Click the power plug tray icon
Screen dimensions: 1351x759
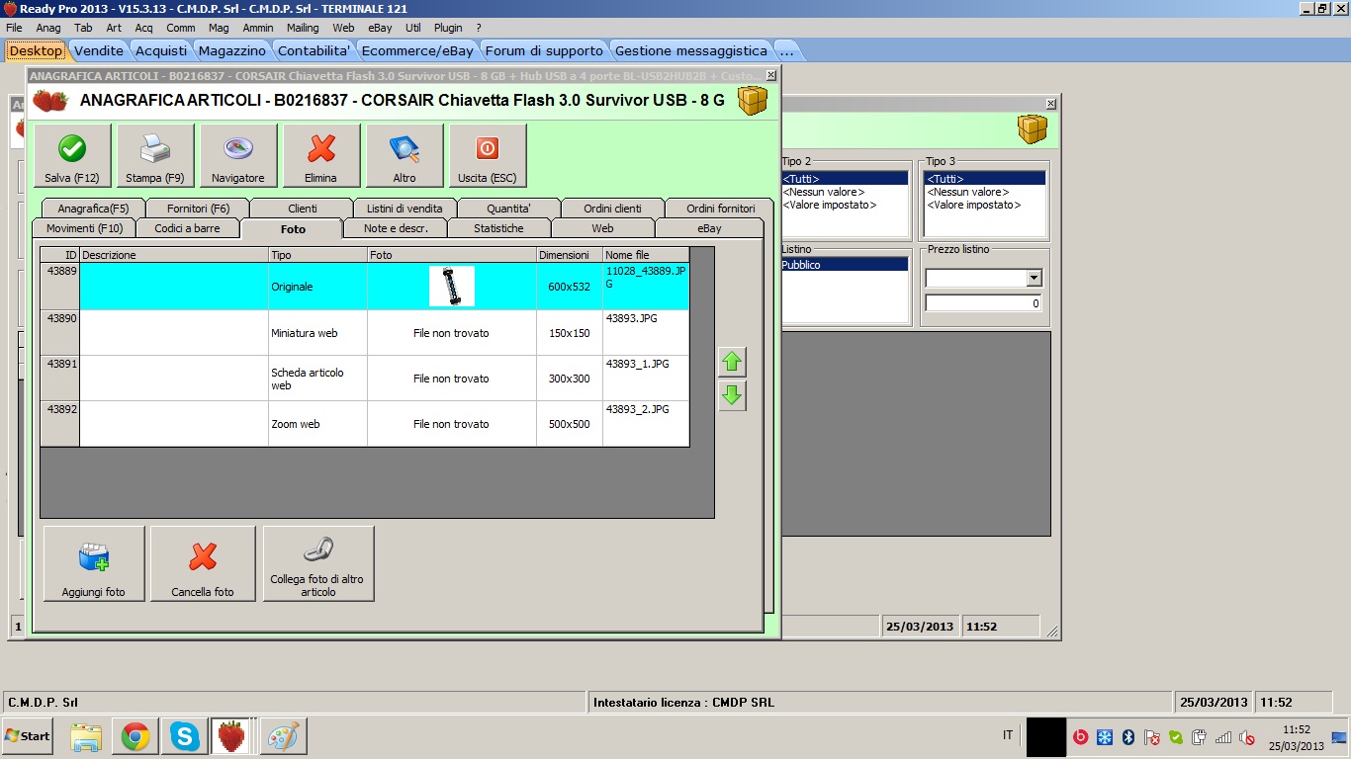coord(1200,736)
